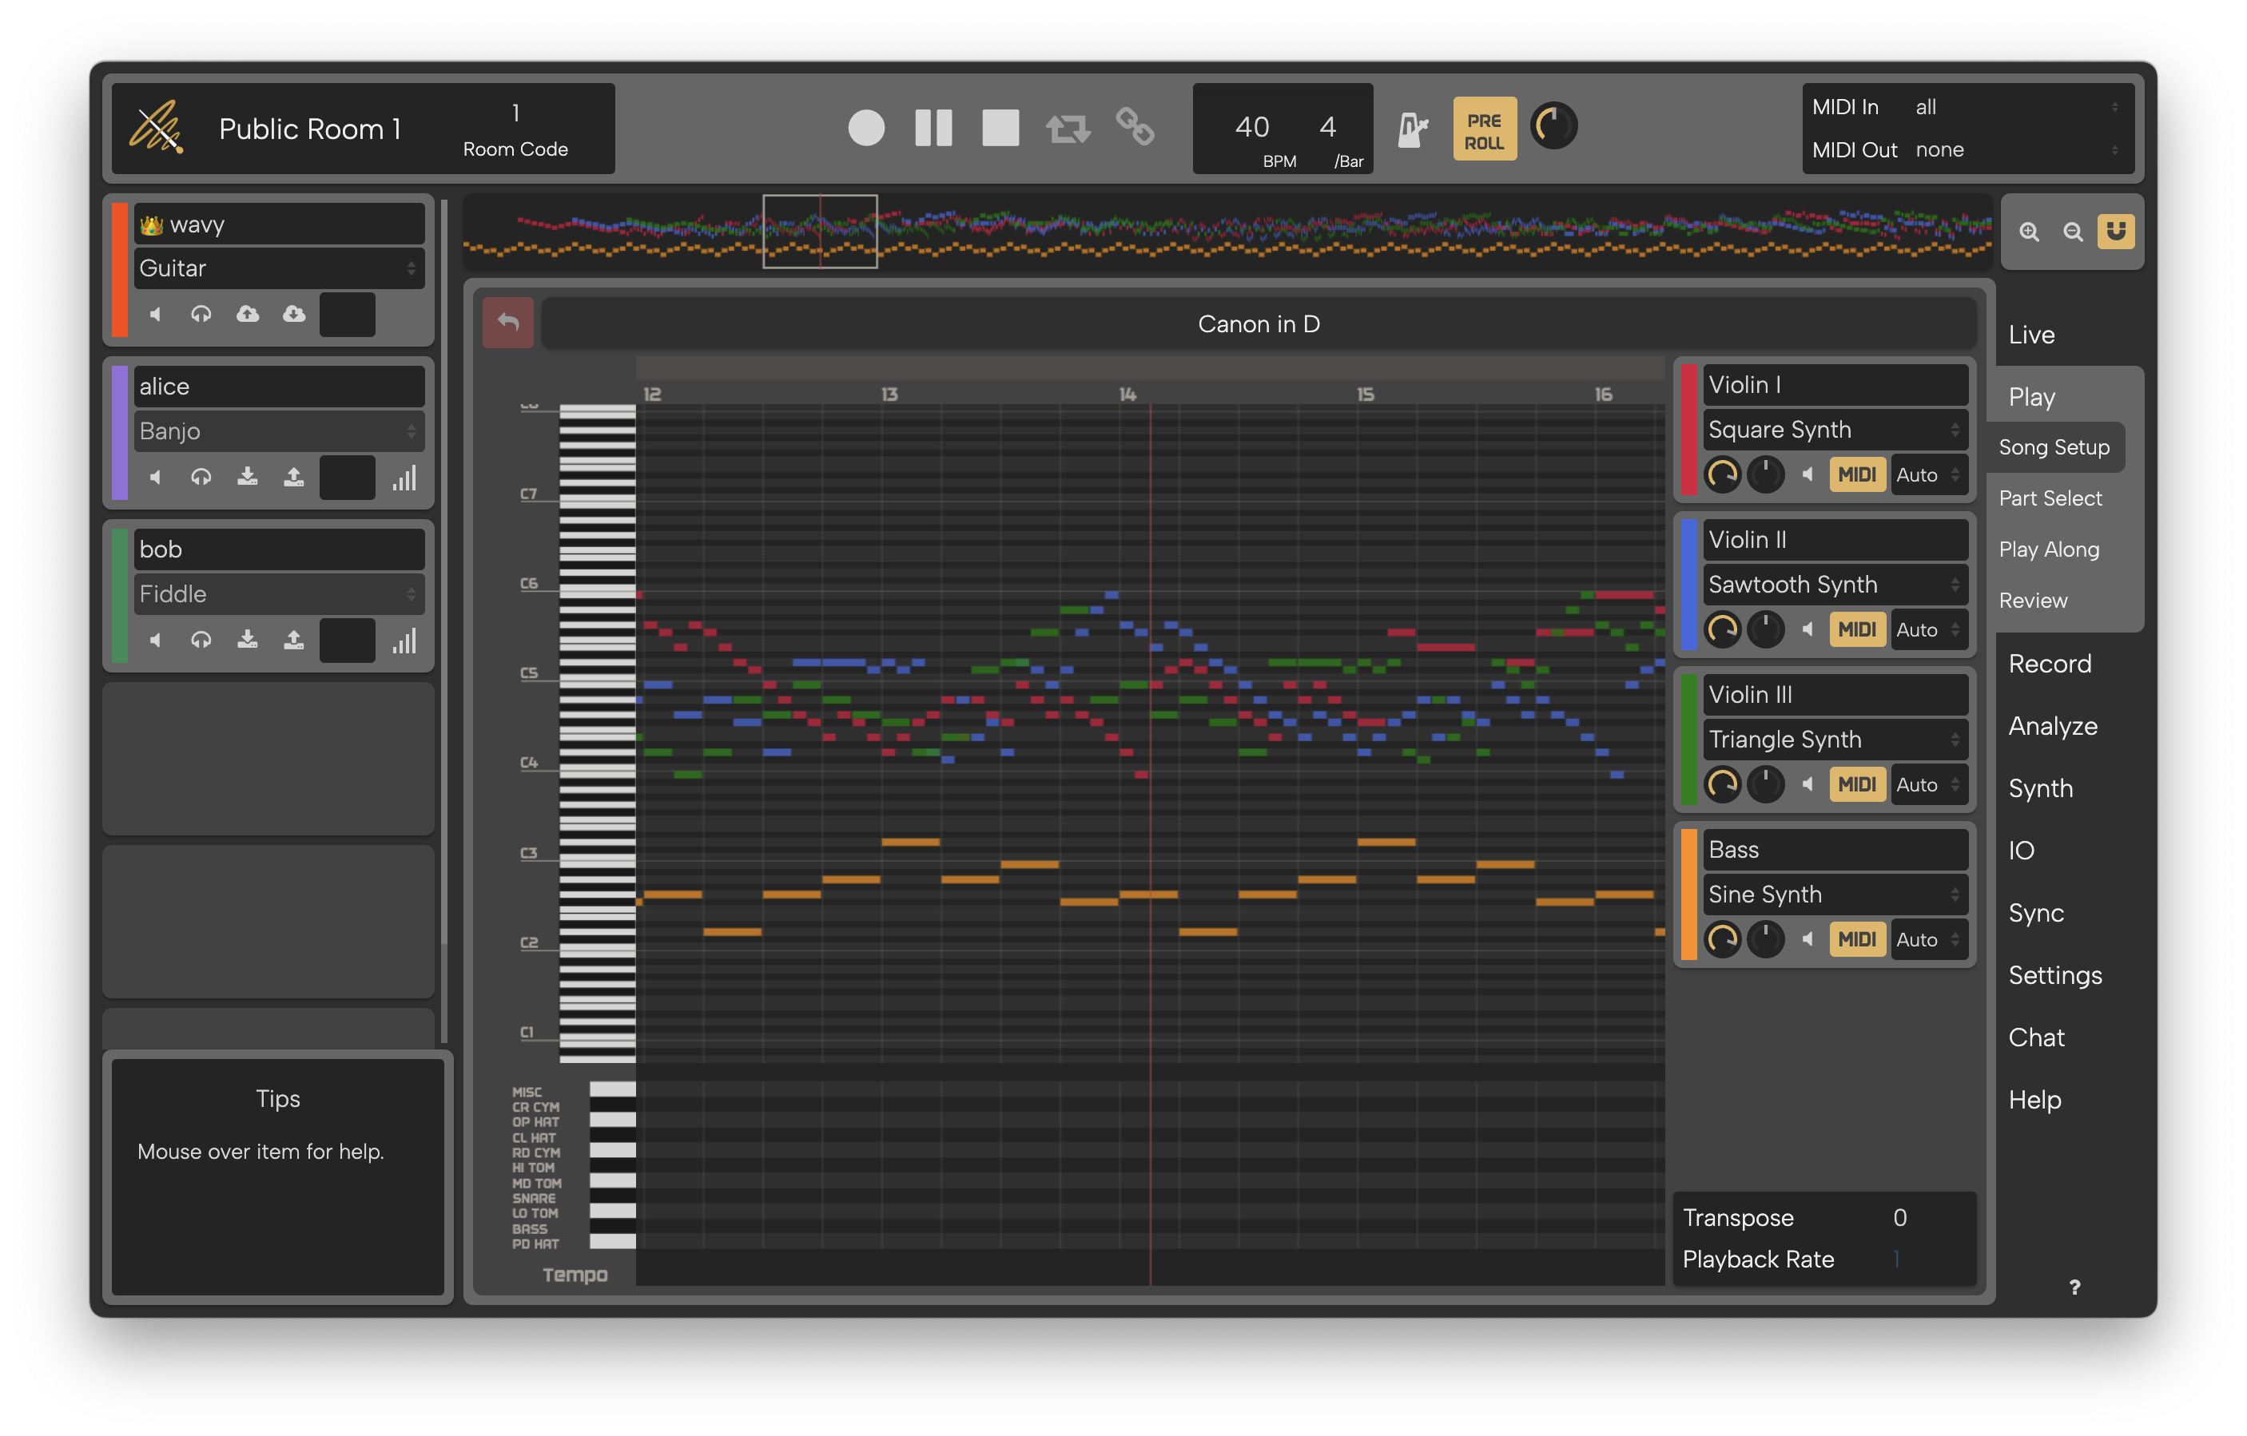
Task: Click the question mark help button
Action: [x=2074, y=1287]
